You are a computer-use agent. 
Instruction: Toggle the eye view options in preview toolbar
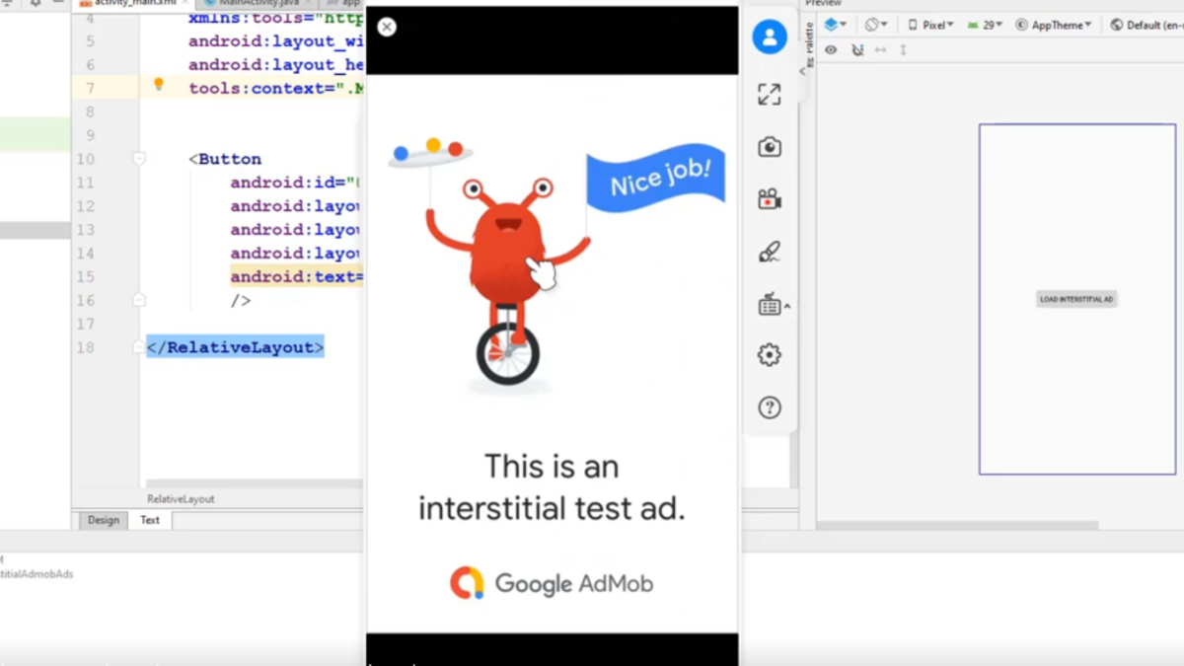tap(831, 50)
